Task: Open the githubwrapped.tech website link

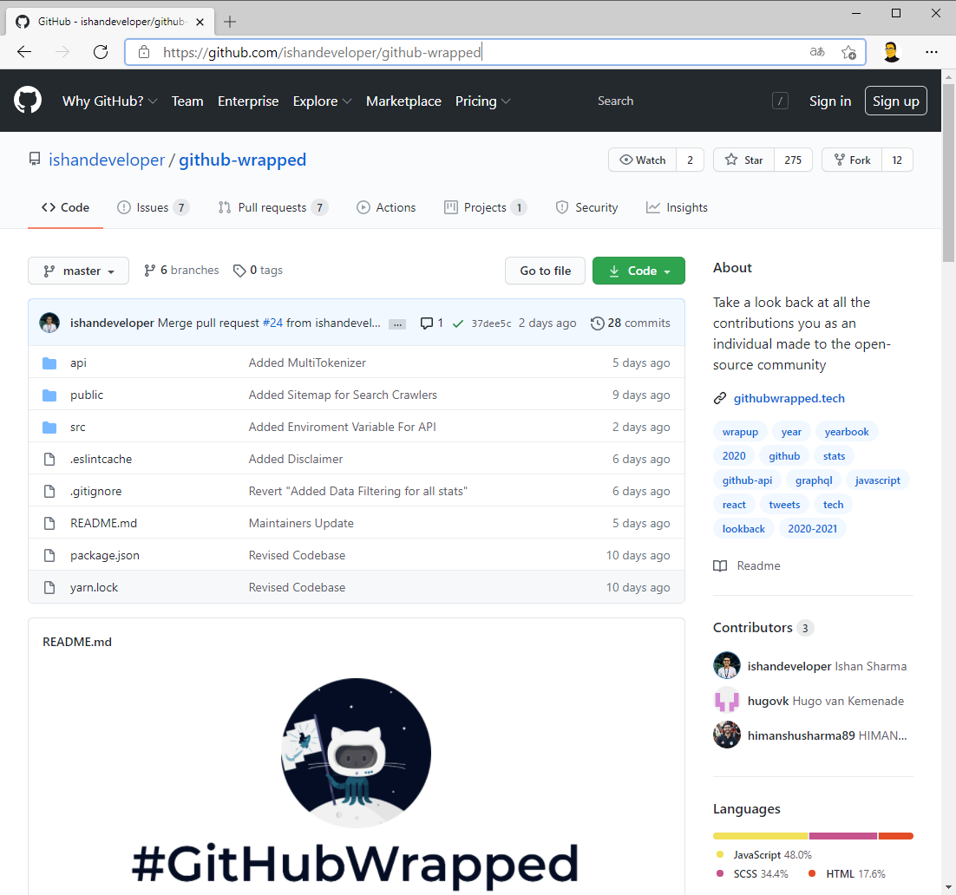Action: pos(789,399)
